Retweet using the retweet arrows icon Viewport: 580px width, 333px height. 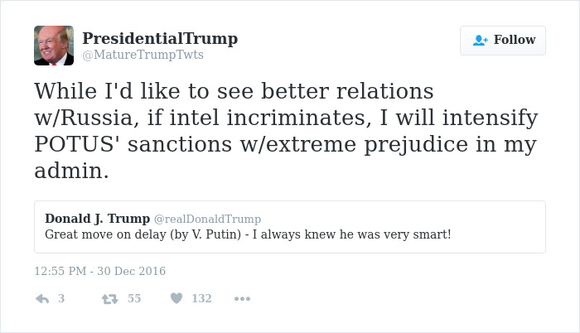(109, 298)
